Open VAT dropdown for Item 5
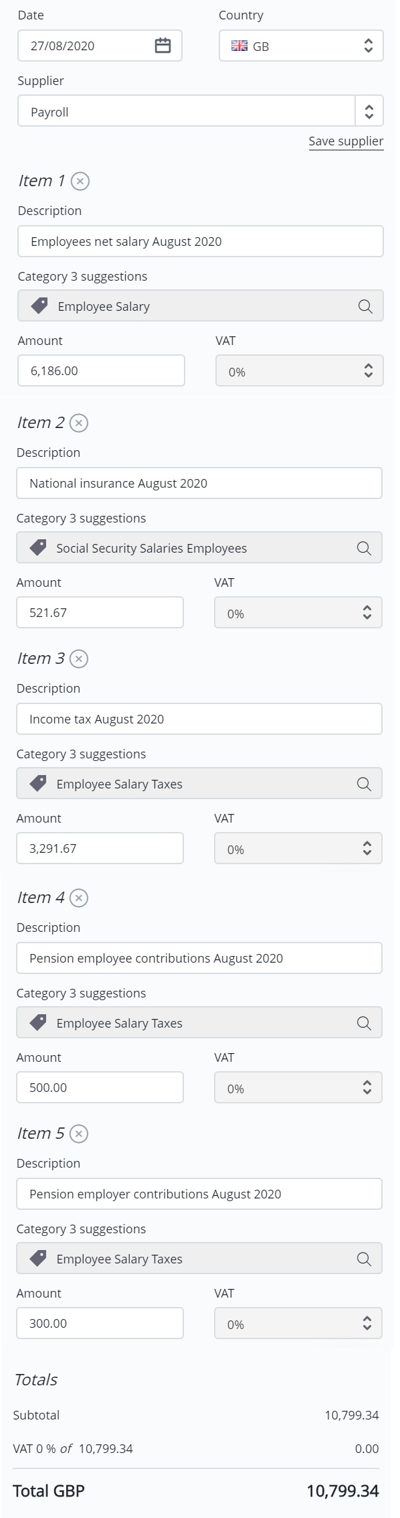Image resolution: width=400 pixels, height=1518 pixels. click(x=298, y=1324)
